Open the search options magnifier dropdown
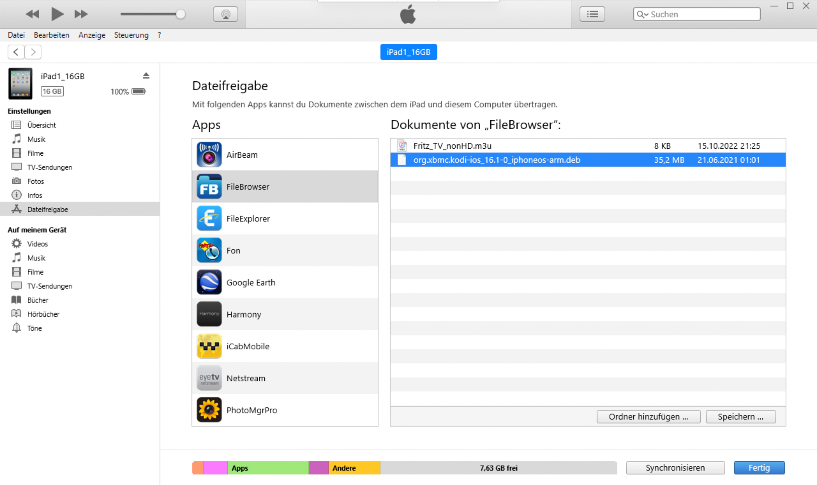Image resolution: width=817 pixels, height=485 pixels. point(642,14)
